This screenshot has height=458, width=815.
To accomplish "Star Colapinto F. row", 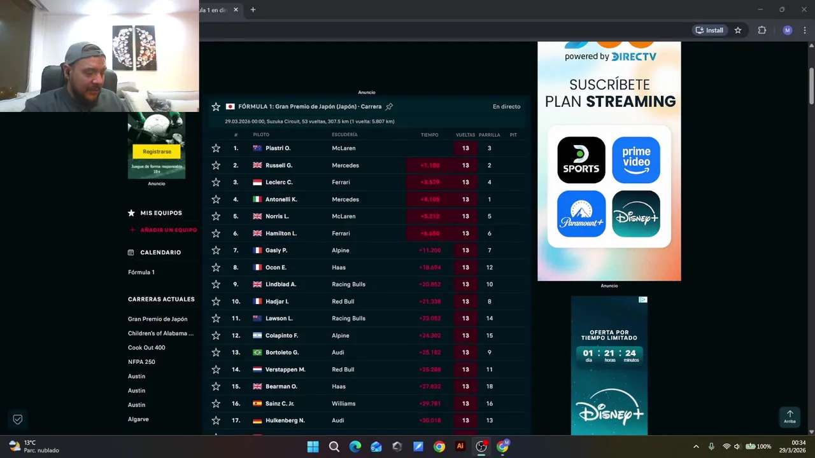I will (216, 335).
